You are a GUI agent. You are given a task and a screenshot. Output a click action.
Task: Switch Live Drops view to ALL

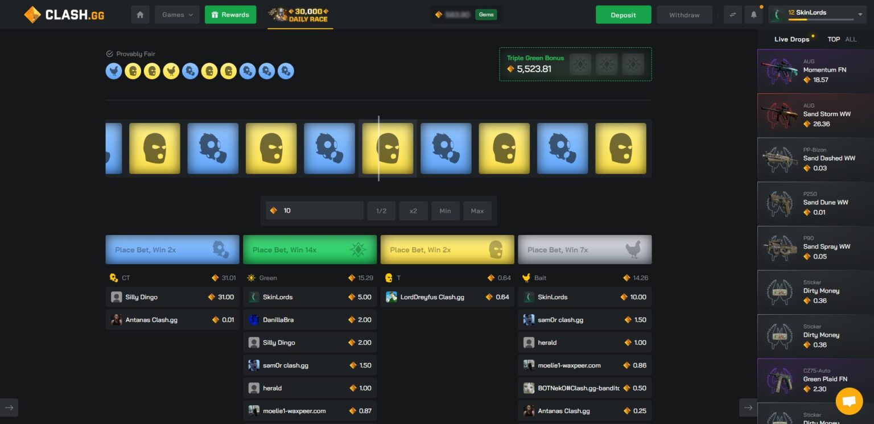tap(851, 39)
